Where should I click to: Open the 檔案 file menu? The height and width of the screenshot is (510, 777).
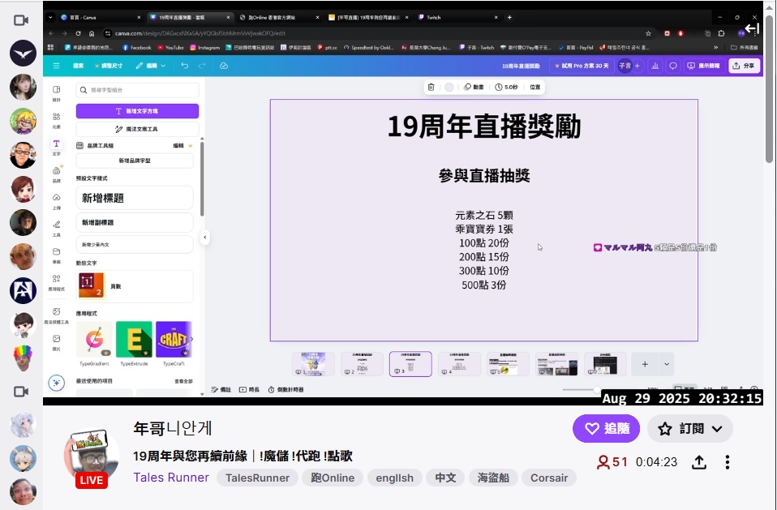coord(78,66)
